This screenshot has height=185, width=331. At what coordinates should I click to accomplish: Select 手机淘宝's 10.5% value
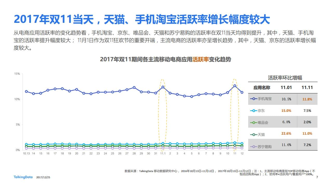coord(286,99)
